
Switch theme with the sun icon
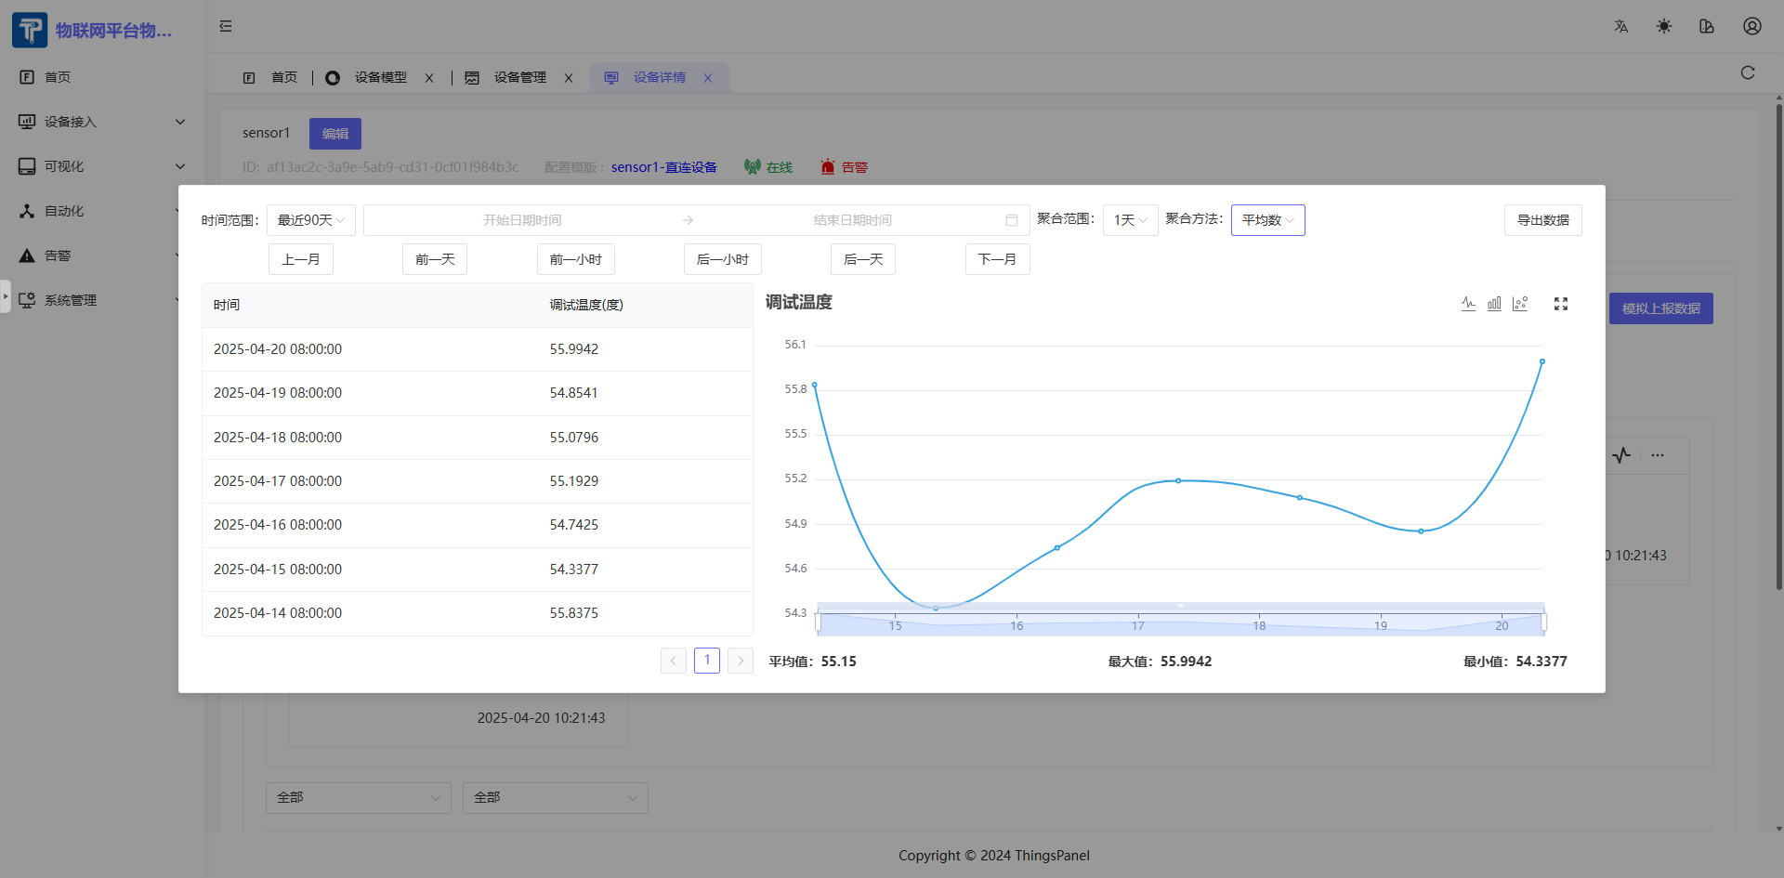point(1663,26)
